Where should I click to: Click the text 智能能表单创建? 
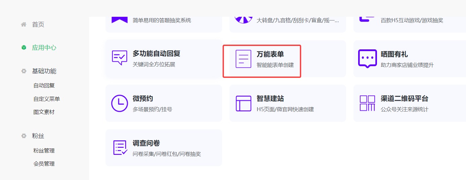(275, 65)
